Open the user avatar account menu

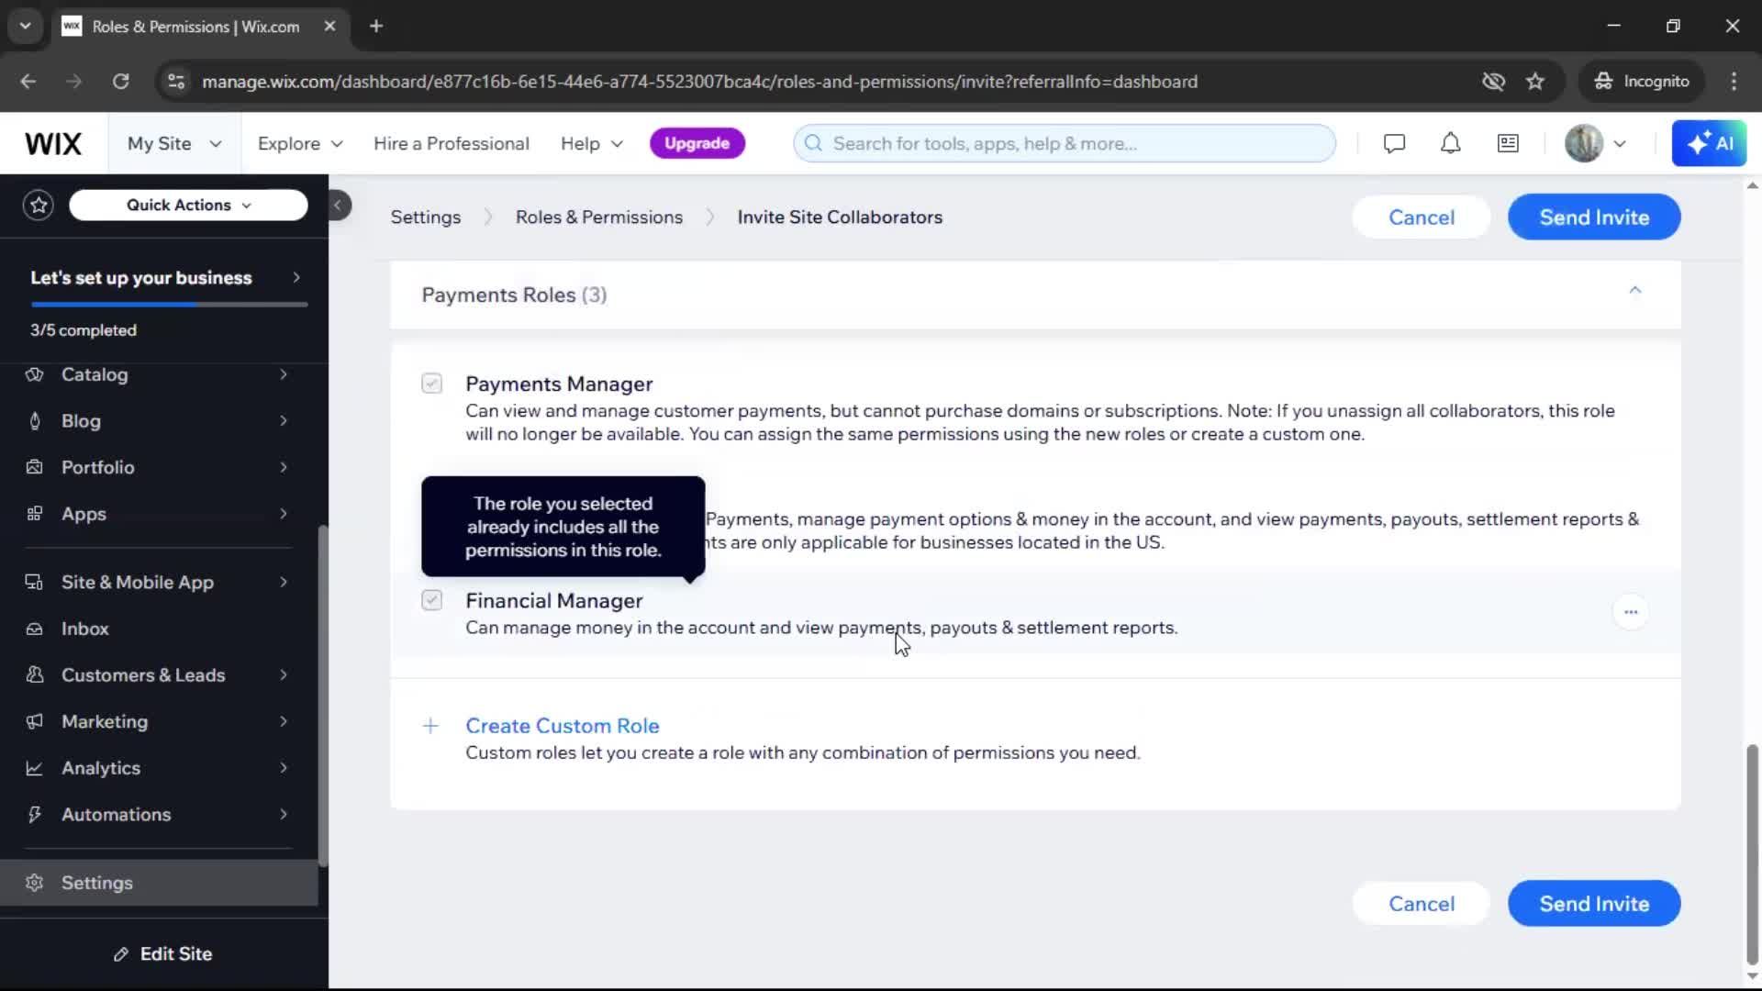(x=1595, y=143)
